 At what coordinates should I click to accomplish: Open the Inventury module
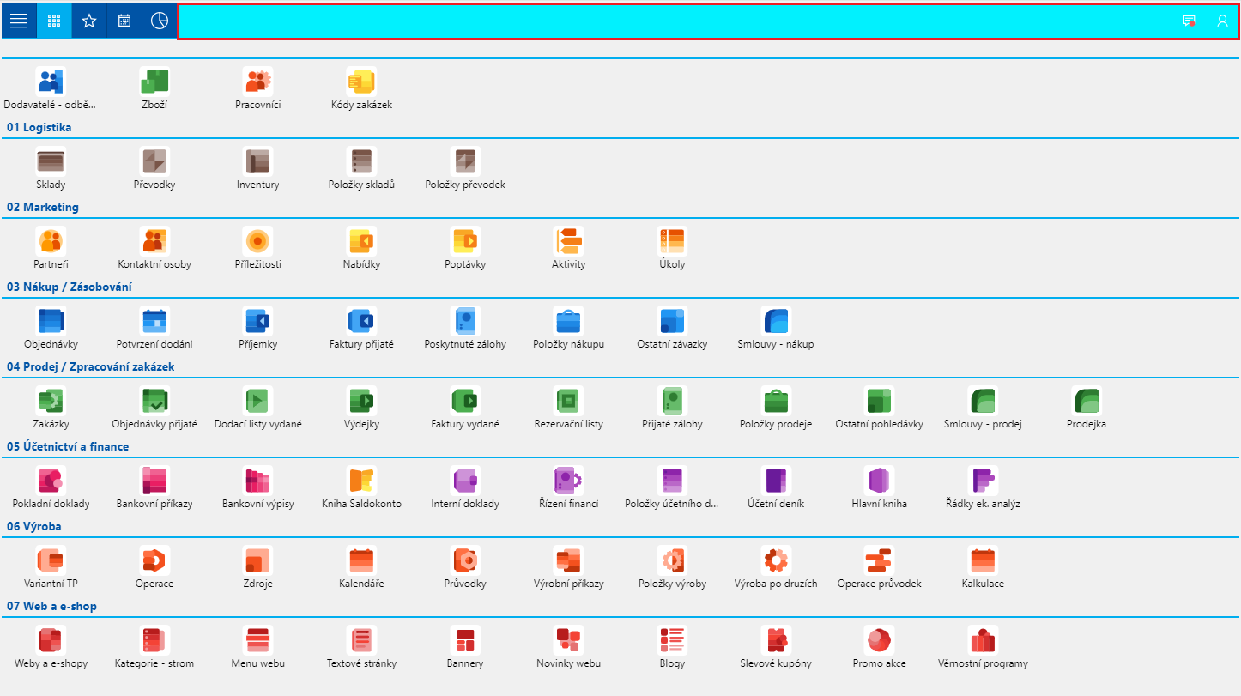258,161
